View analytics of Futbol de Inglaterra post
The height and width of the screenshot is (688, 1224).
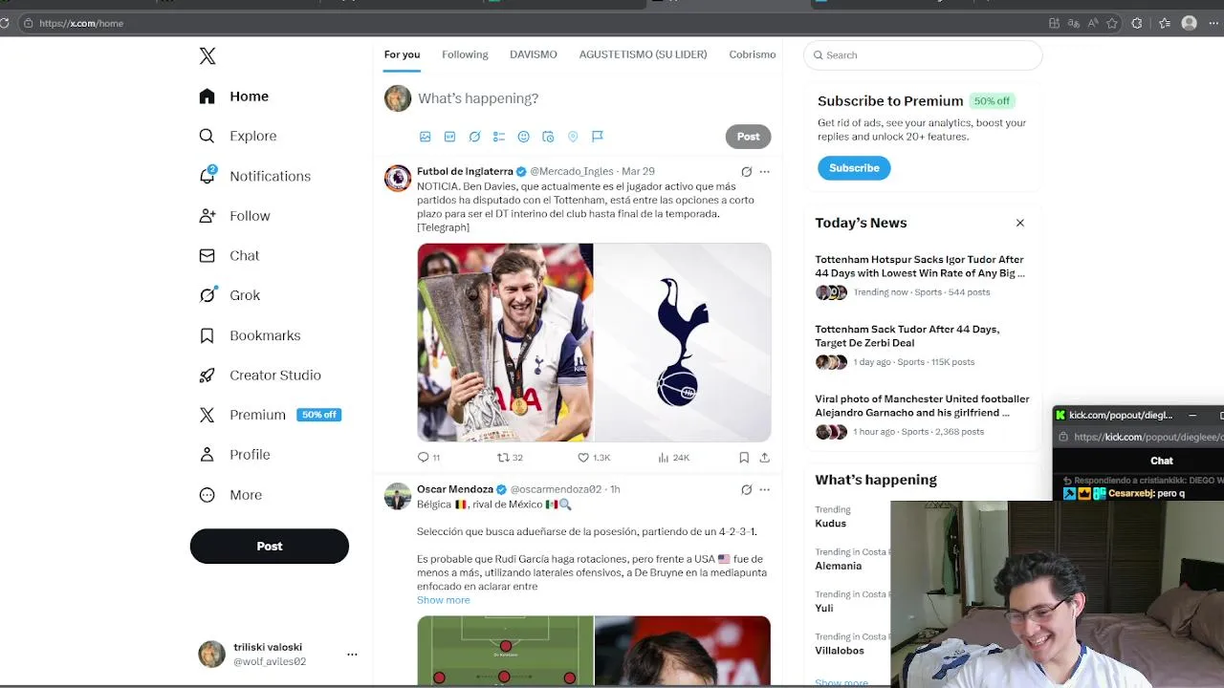(674, 458)
